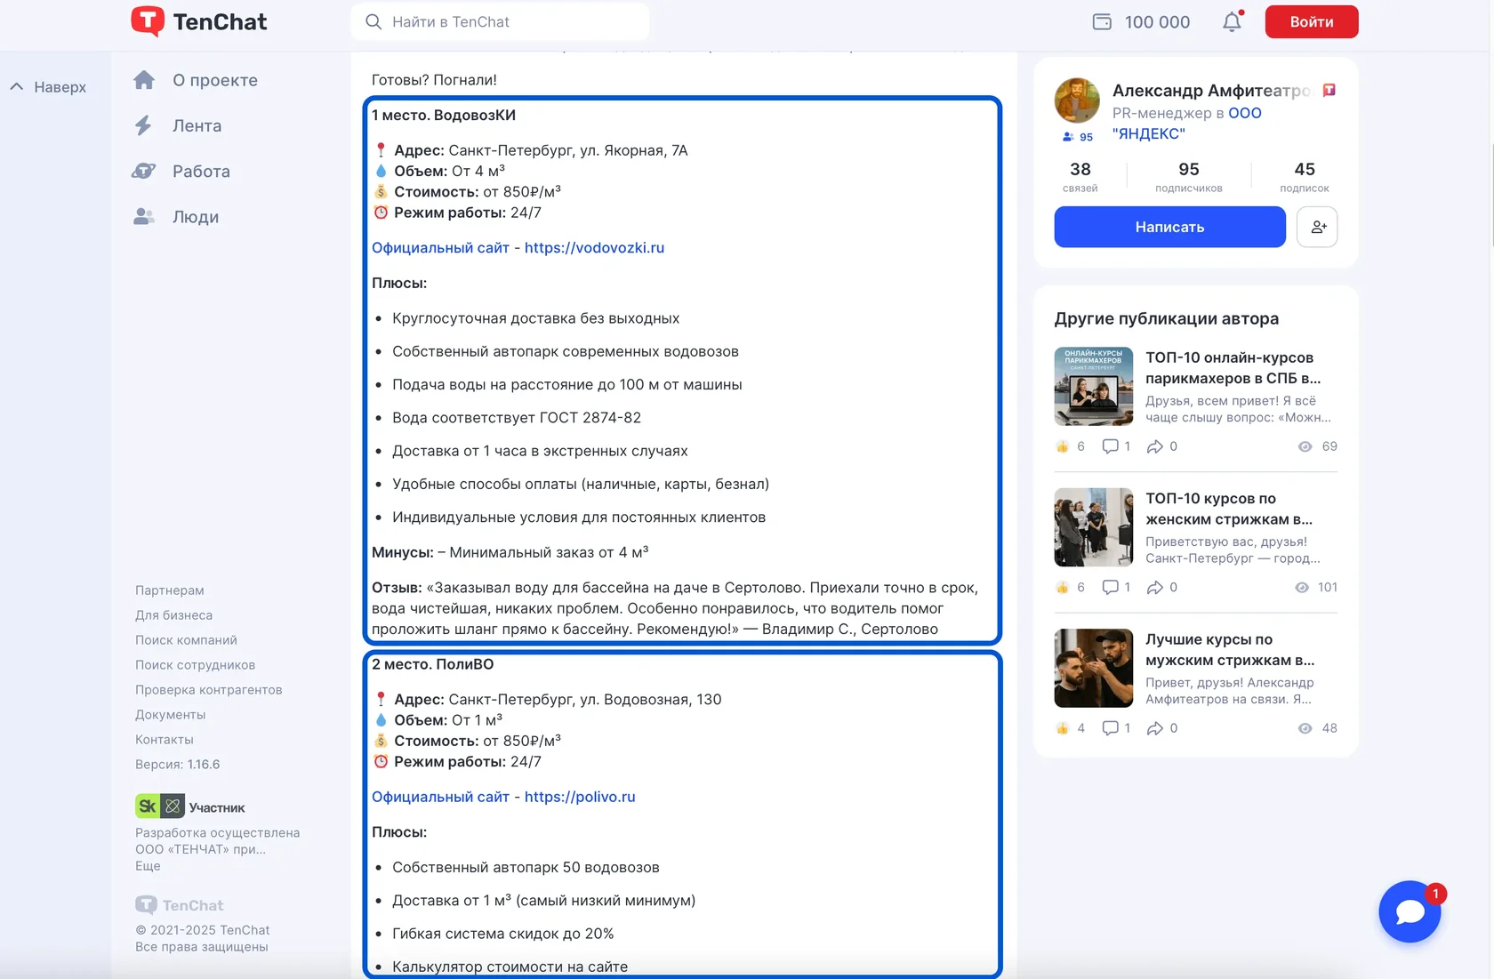Open the vodovozki.ru official site link
Image resolution: width=1494 pixels, height=979 pixels.
point(594,247)
